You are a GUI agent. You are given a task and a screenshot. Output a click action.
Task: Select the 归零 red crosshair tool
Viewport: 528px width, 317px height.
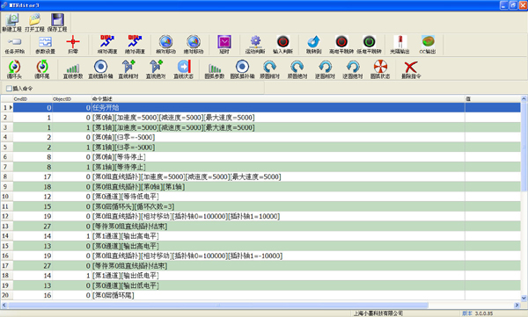coord(73,45)
